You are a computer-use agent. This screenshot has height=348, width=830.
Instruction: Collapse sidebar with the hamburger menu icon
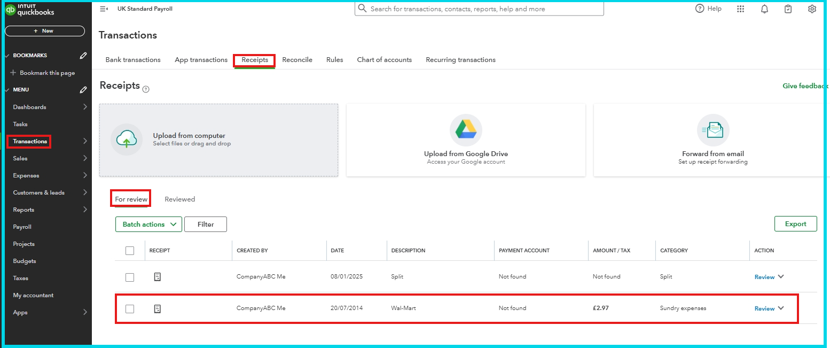[x=104, y=9]
